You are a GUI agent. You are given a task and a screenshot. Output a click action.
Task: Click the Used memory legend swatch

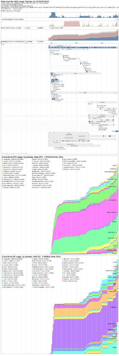click(x=26, y=28)
